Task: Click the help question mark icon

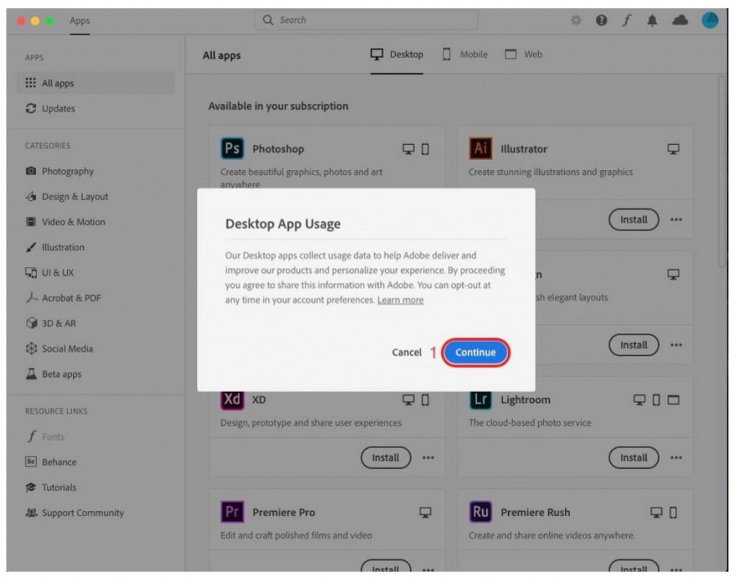Action: click(x=601, y=21)
